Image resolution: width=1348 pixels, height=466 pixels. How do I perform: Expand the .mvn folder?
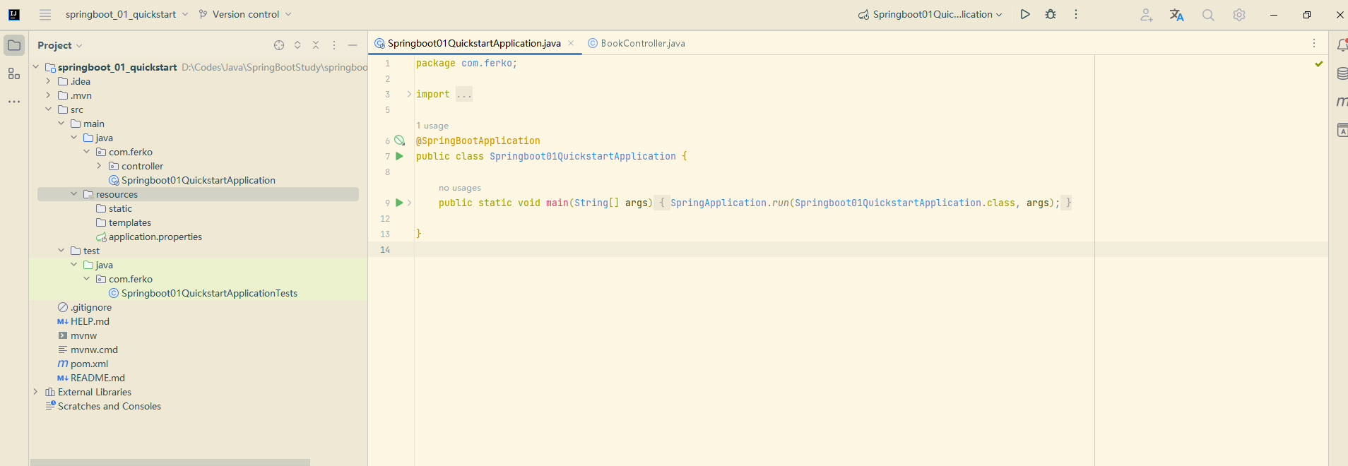tap(48, 95)
